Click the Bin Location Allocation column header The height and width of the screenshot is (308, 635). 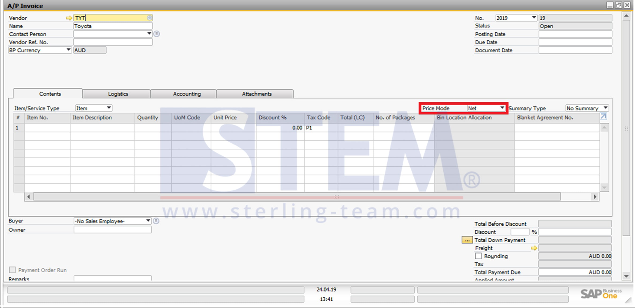pos(474,118)
